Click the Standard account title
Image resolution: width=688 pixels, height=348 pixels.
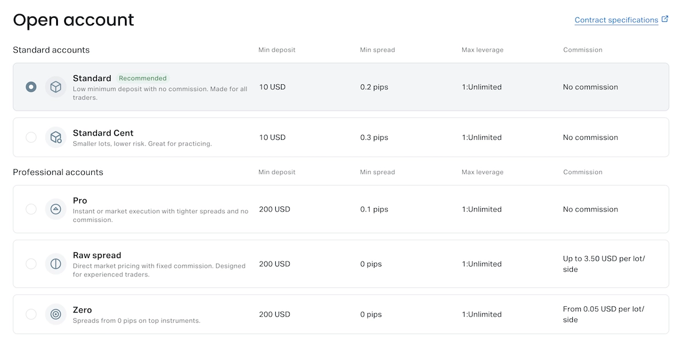click(x=92, y=79)
